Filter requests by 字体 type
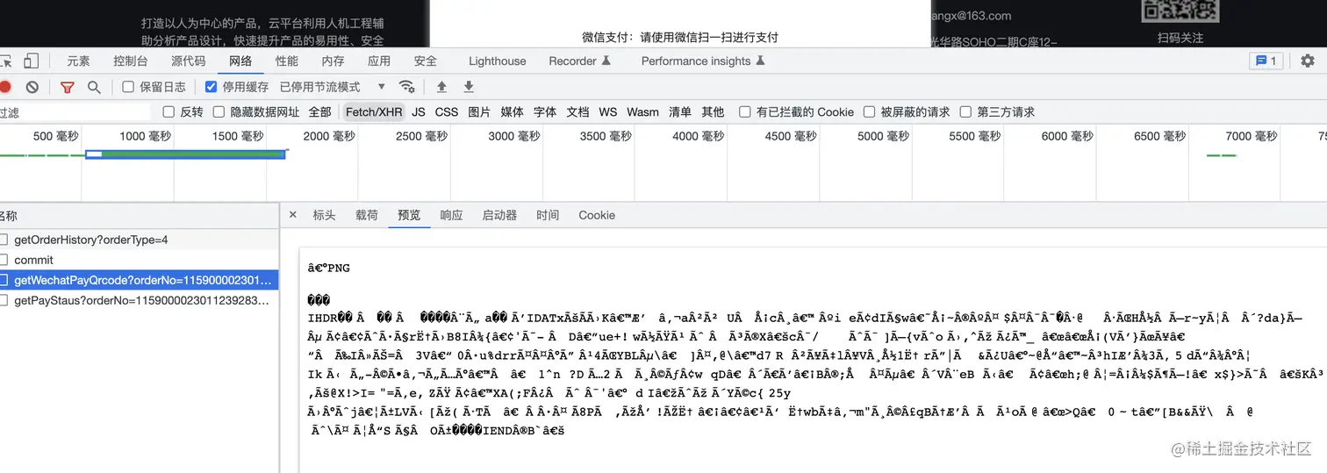1327x473 pixels. pos(545,112)
